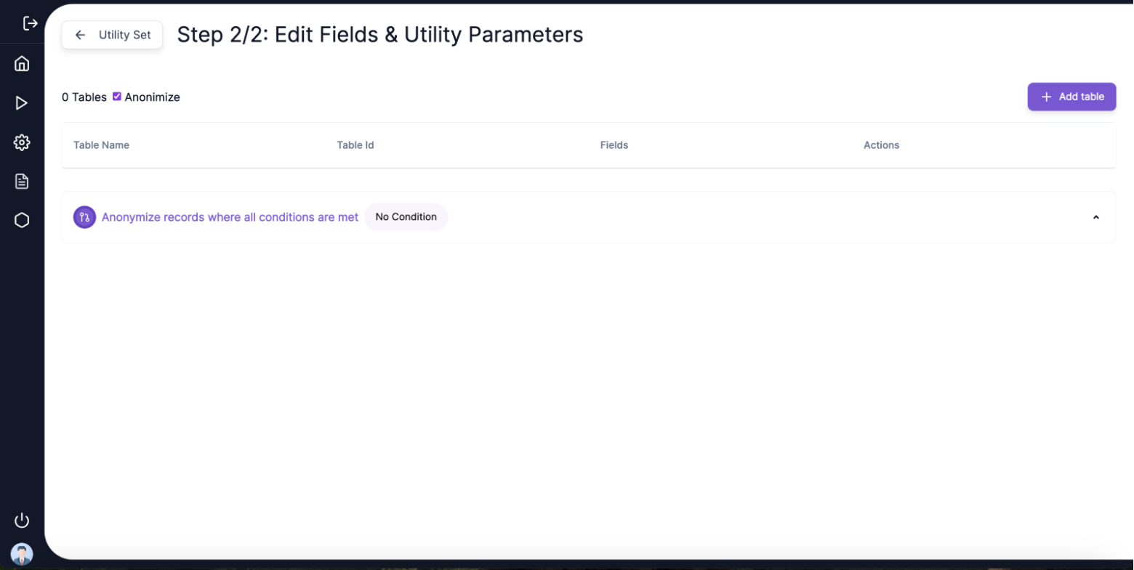
Task: Open Settings gear in the sidebar
Action: click(x=22, y=142)
